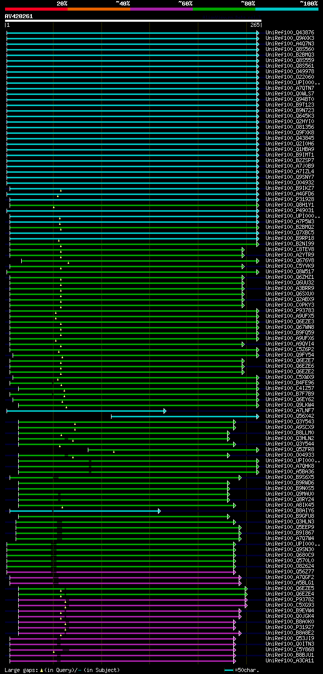Screen dimensions: 323x674
Task: Open hit UniRef100_Q676V8
Action: point(290,261)
